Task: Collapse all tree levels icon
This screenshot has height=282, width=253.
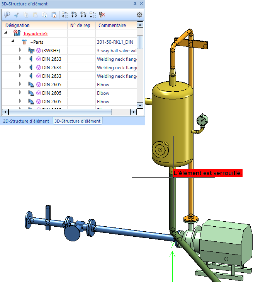Action: pos(65,15)
